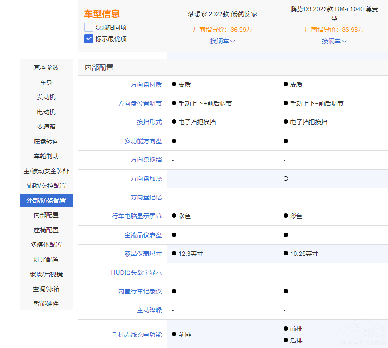
Task: Click the 液晶仪表尺寸 parameter label
Action: coord(143,254)
